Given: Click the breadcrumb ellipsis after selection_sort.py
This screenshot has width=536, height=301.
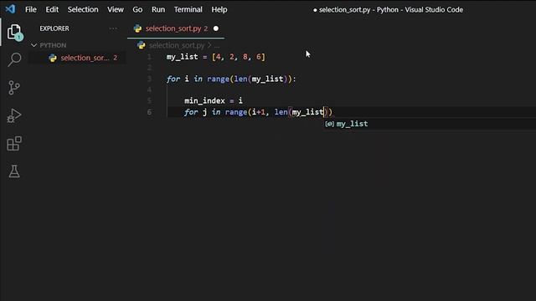Looking at the screenshot, I should click(217, 46).
